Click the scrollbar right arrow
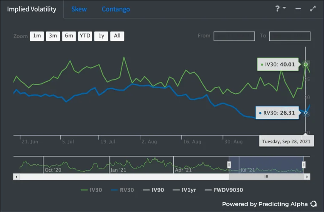324x212 pixels. pos(307,177)
